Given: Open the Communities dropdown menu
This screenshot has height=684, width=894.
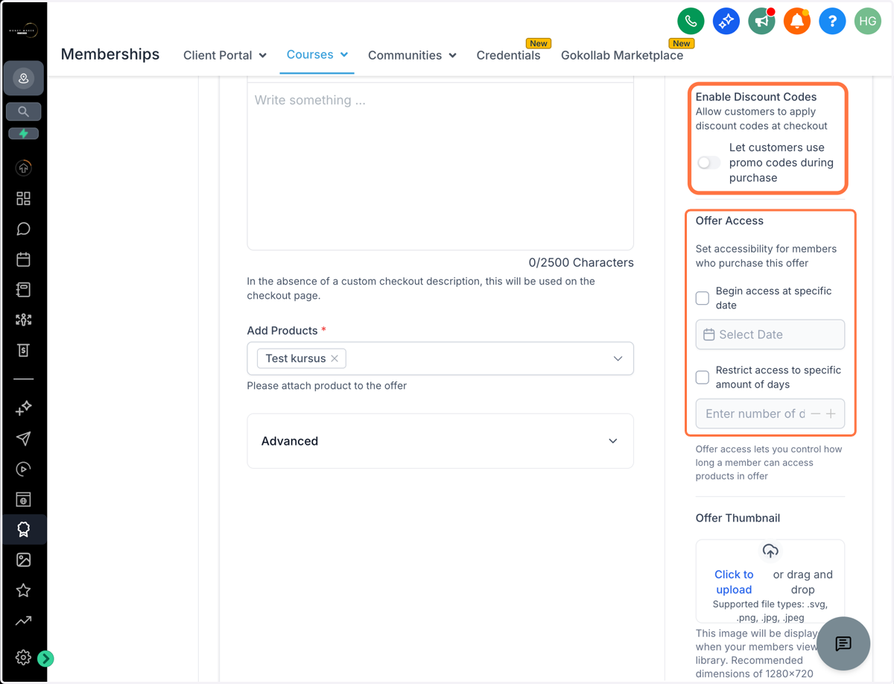Looking at the screenshot, I should [x=412, y=55].
